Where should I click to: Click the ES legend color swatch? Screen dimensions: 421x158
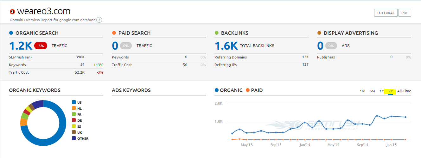pos(74,126)
